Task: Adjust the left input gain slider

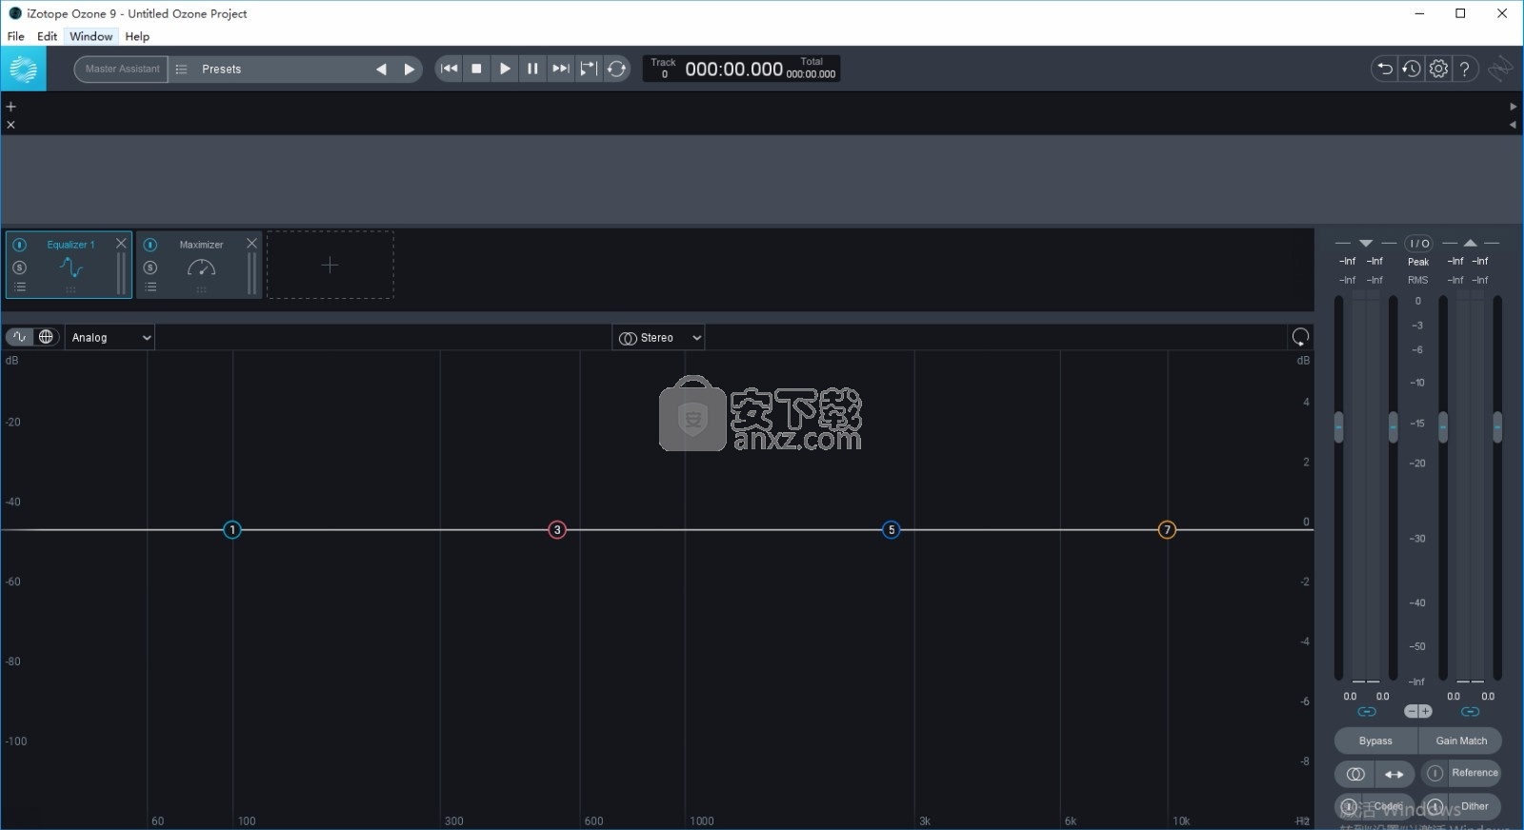Action: click(x=1338, y=426)
